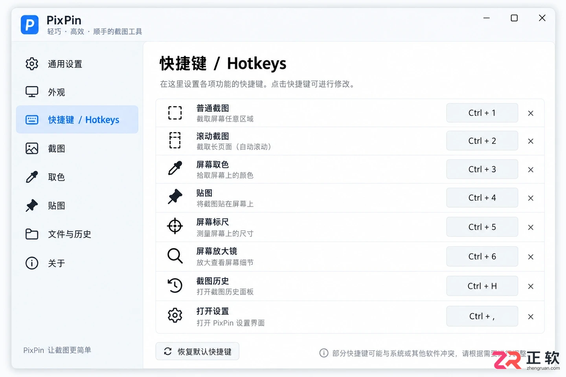The image size is (566, 377).
Task: Click the pushpin icon beside 贴图 sidebar
Action: (x=32, y=205)
